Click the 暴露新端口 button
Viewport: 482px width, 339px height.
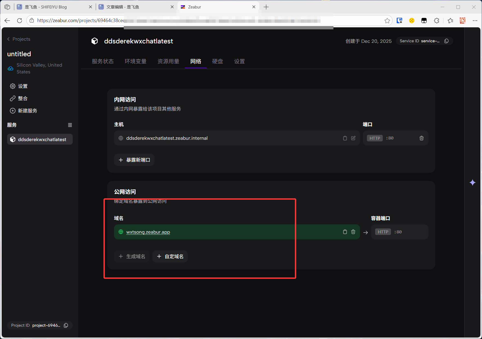(x=134, y=160)
